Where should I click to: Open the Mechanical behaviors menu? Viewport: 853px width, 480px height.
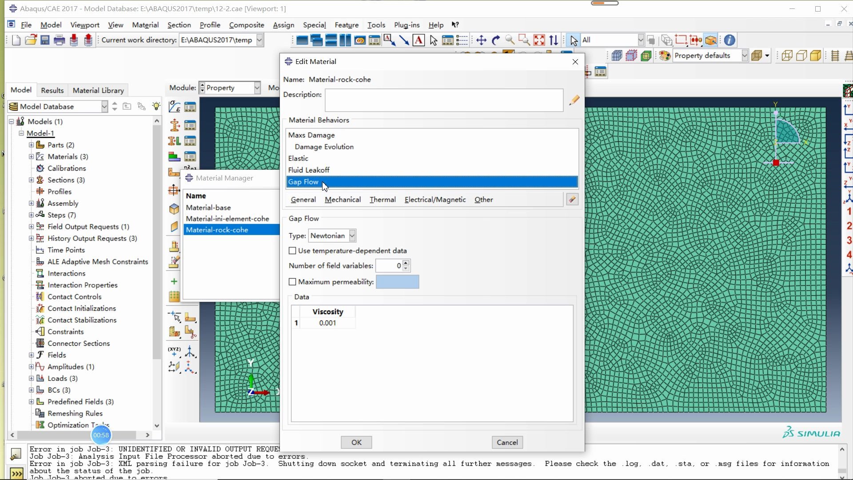point(343,200)
